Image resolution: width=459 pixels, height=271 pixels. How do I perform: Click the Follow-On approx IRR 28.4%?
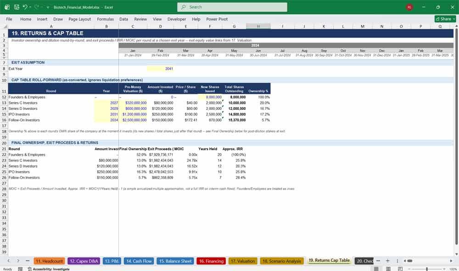click(234, 178)
